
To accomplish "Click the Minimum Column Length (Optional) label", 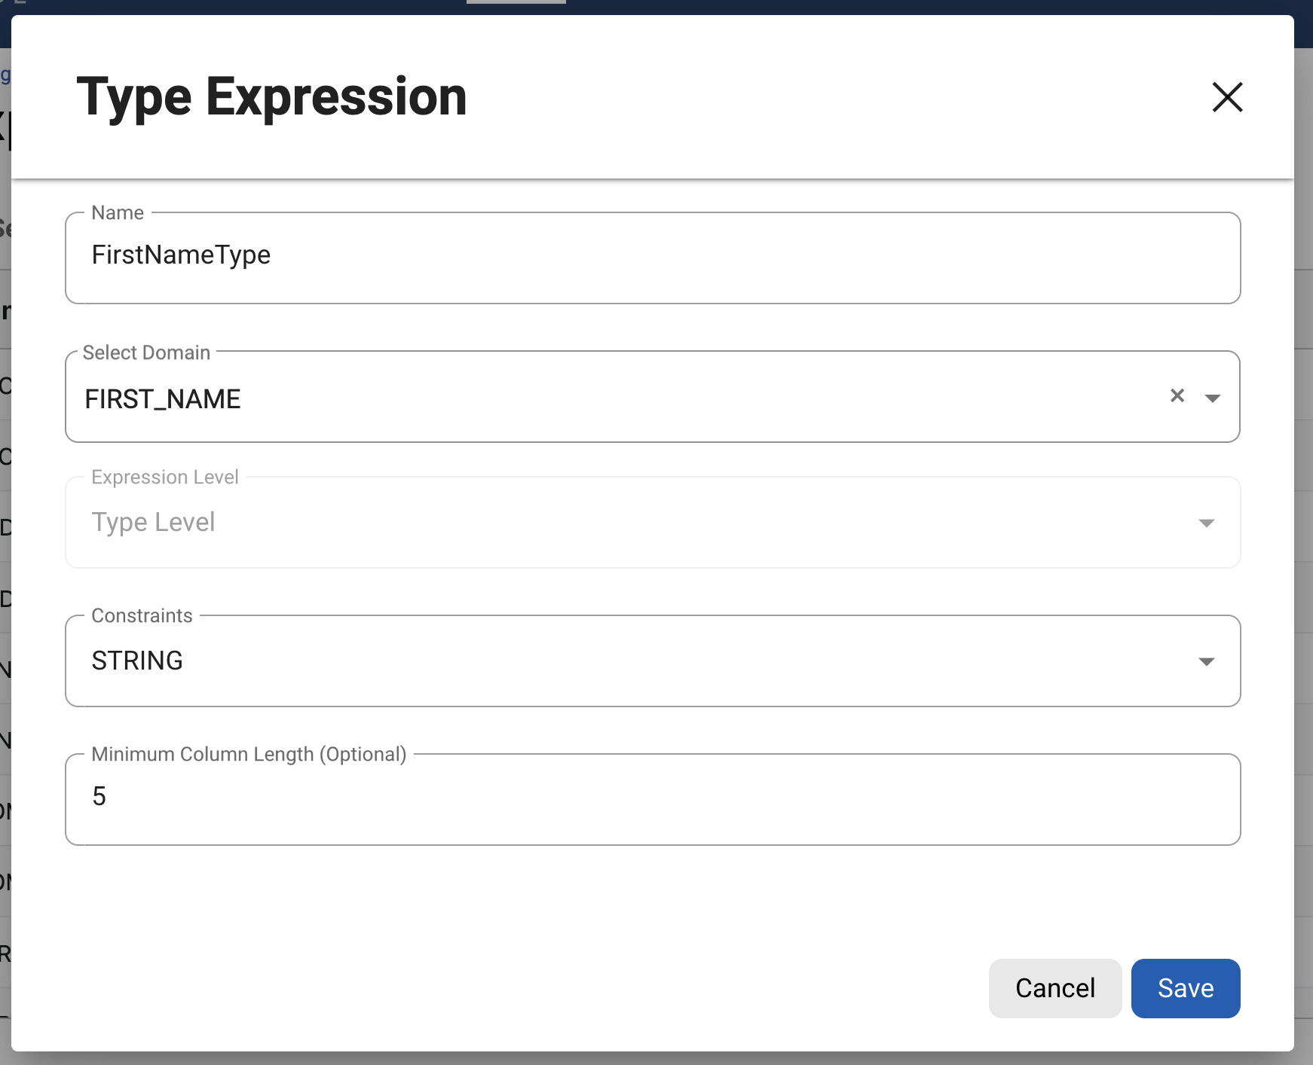I will tap(249, 754).
